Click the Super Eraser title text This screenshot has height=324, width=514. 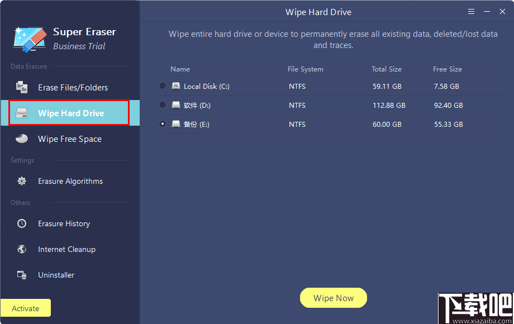[84, 32]
